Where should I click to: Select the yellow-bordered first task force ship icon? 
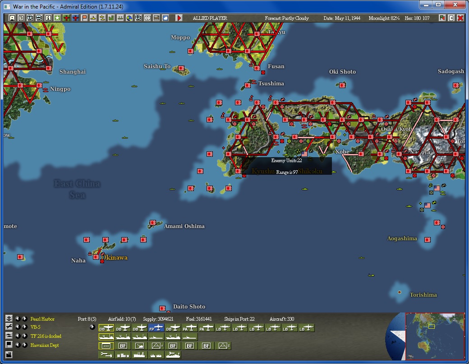106,337
